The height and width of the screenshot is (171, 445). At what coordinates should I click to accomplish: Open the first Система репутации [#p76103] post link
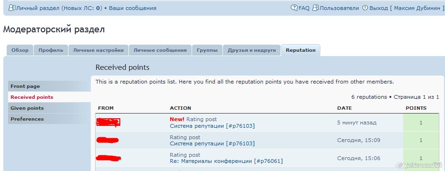click(213, 126)
